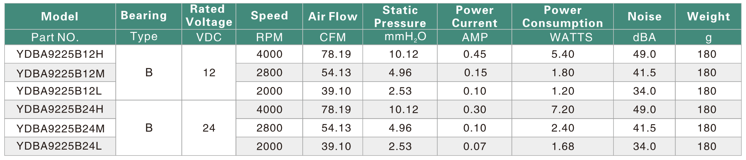Click the Noise column header
The width and height of the screenshot is (746, 160).
point(645,16)
